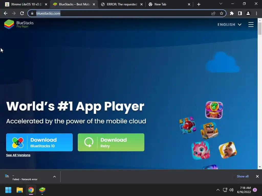Open Chrome's three-dot menu
Image resolution: width=262 pixels, height=196 pixels.
pyautogui.click(x=256, y=13)
